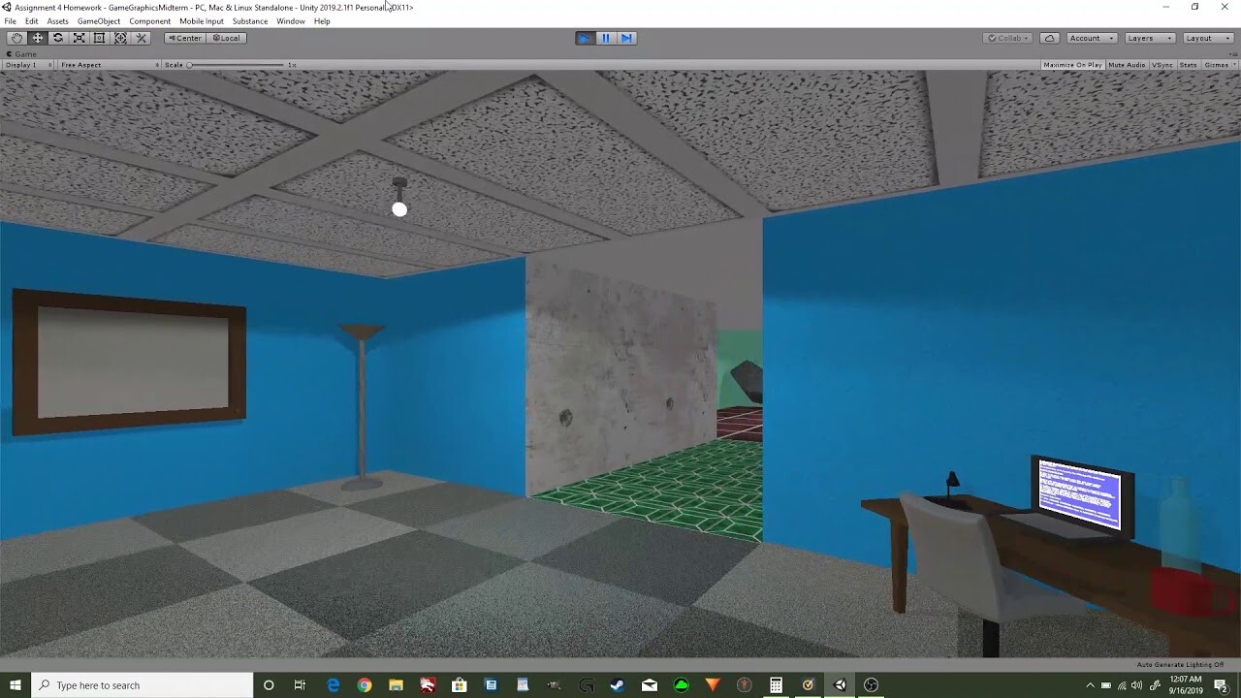Select the Rect Transform tool
This screenshot has width=1241, height=698.
coord(100,38)
